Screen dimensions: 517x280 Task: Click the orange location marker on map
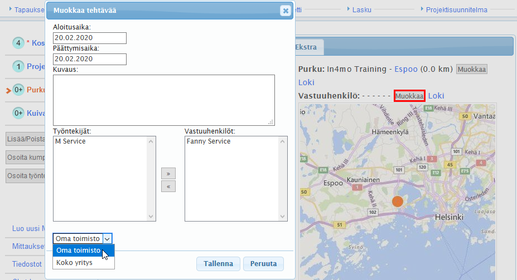(397, 202)
